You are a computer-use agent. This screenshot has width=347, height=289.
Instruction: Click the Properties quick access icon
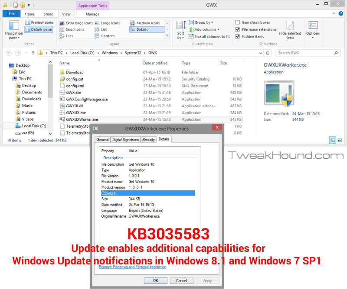(x=16, y=5)
